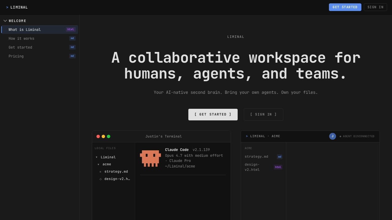Click the 'AGENT DISCONNECTED' status text
The width and height of the screenshot is (392, 220).
click(x=359, y=137)
